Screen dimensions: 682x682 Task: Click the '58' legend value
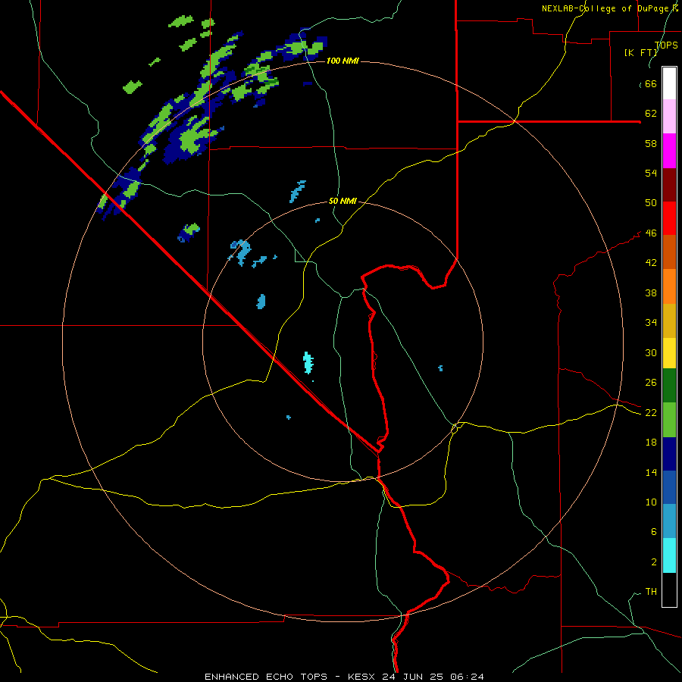(x=651, y=143)
